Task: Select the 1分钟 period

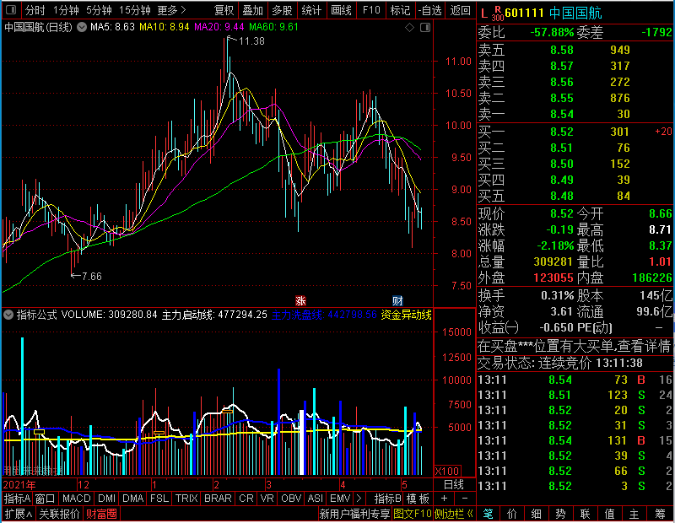Action: click(x=66, y=10)
